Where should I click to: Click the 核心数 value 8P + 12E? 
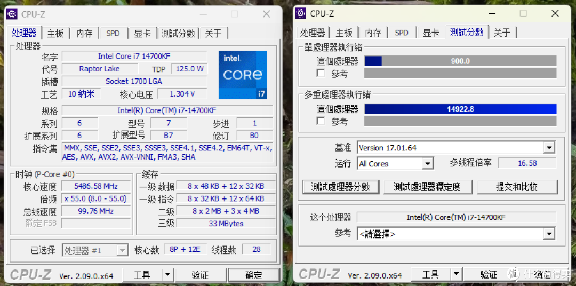(185, 250)
